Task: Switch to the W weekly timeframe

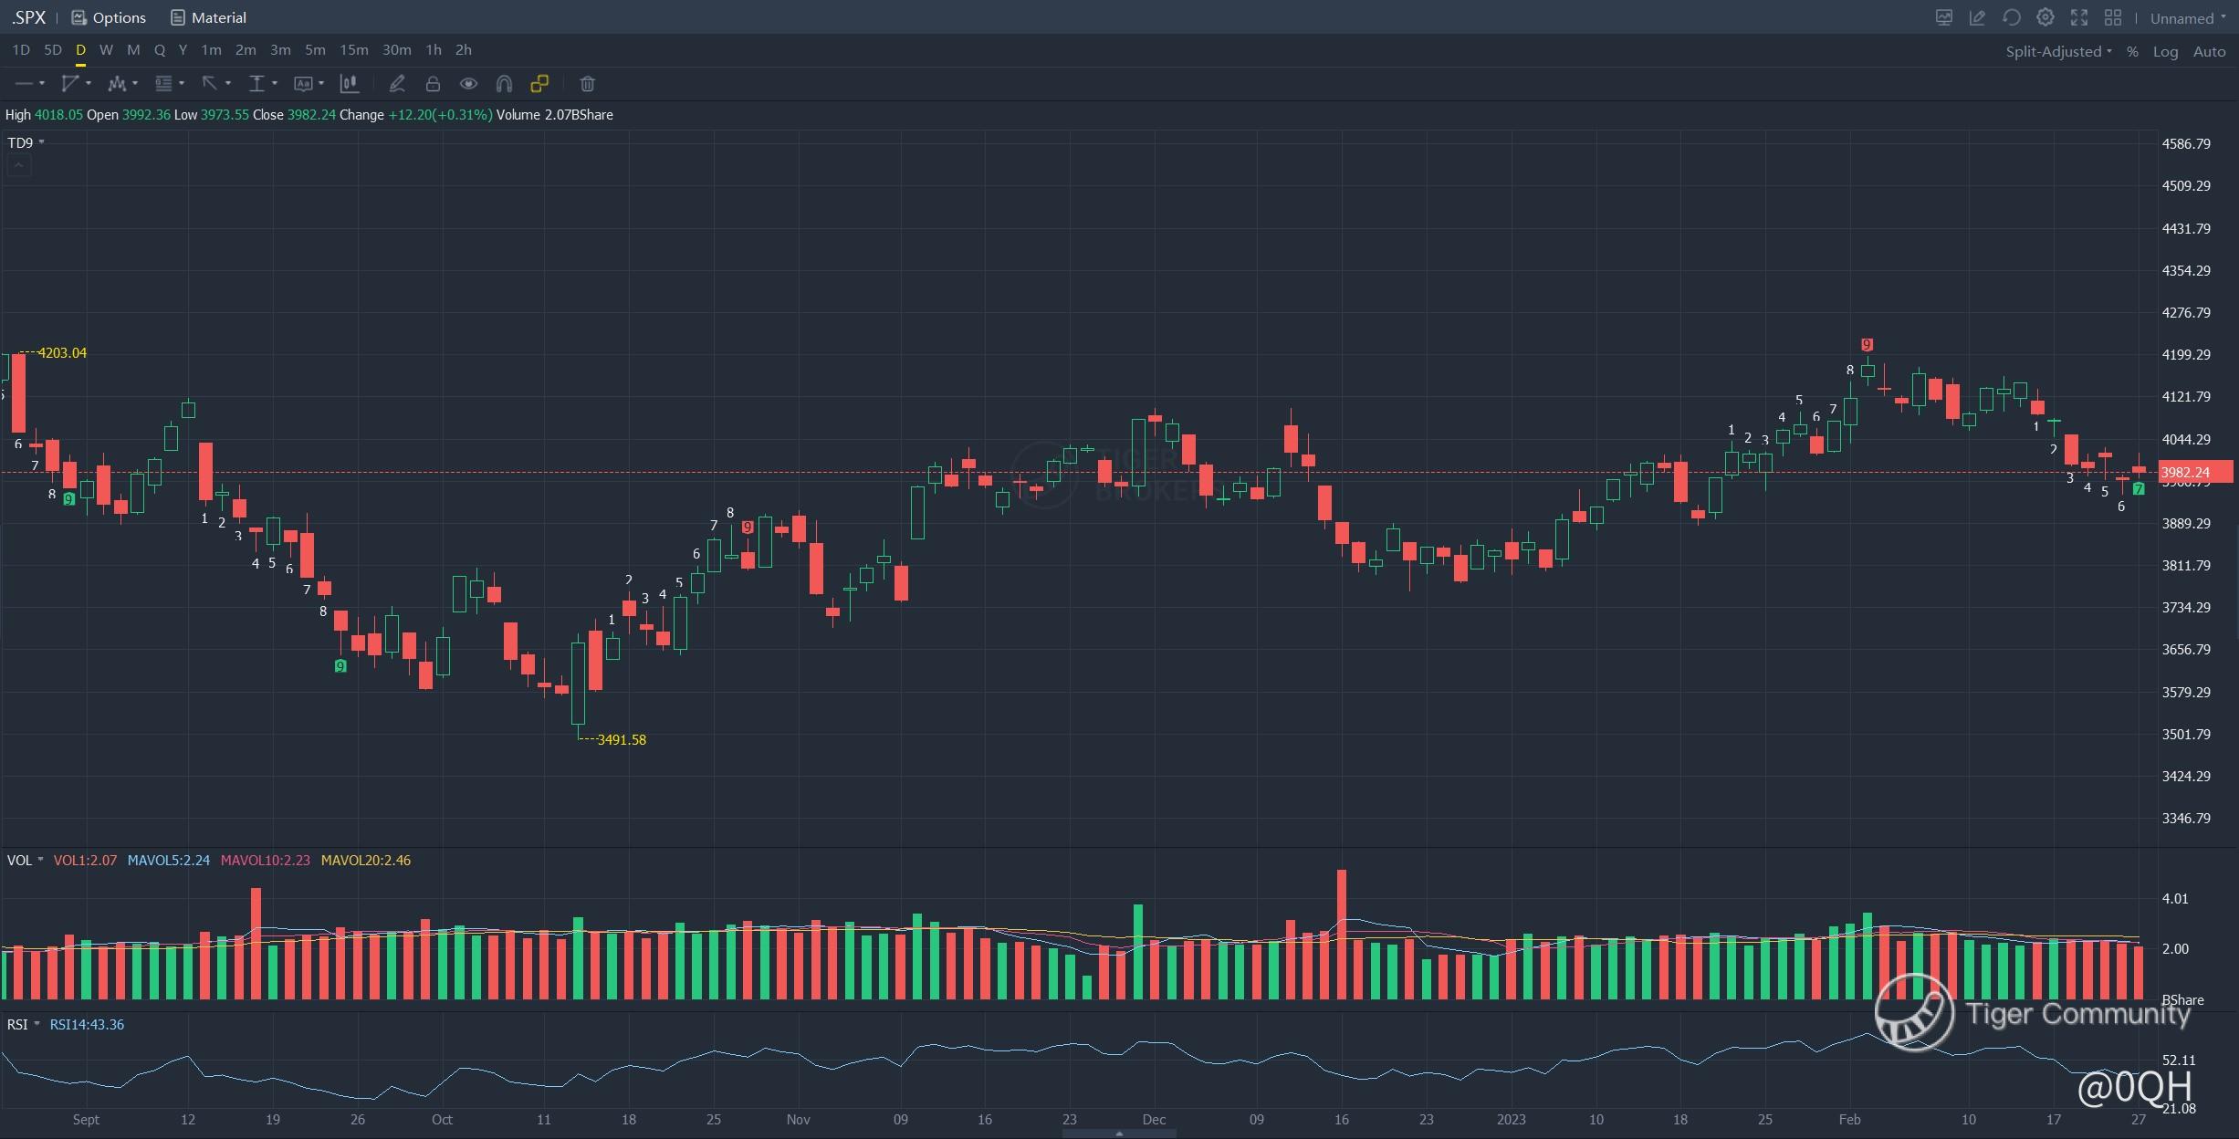Action: point(106,50)
